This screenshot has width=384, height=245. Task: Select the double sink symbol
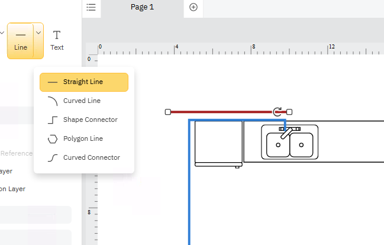(290, 142)
